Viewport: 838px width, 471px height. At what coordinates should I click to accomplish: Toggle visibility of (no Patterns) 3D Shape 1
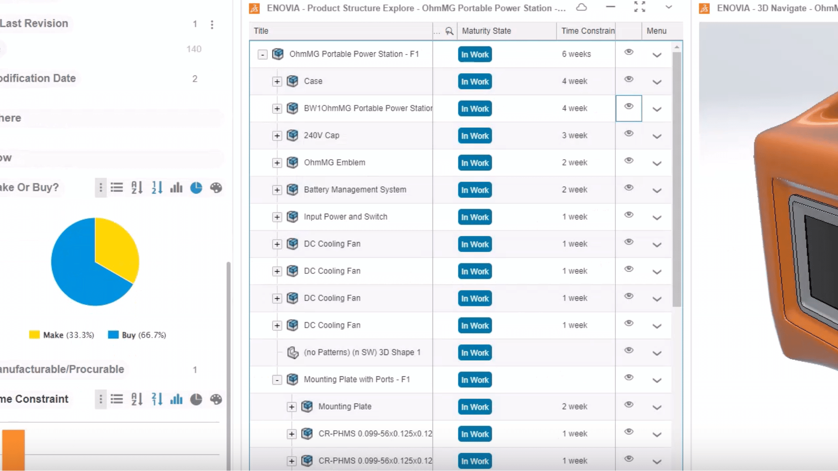click(x=628, y=350)
